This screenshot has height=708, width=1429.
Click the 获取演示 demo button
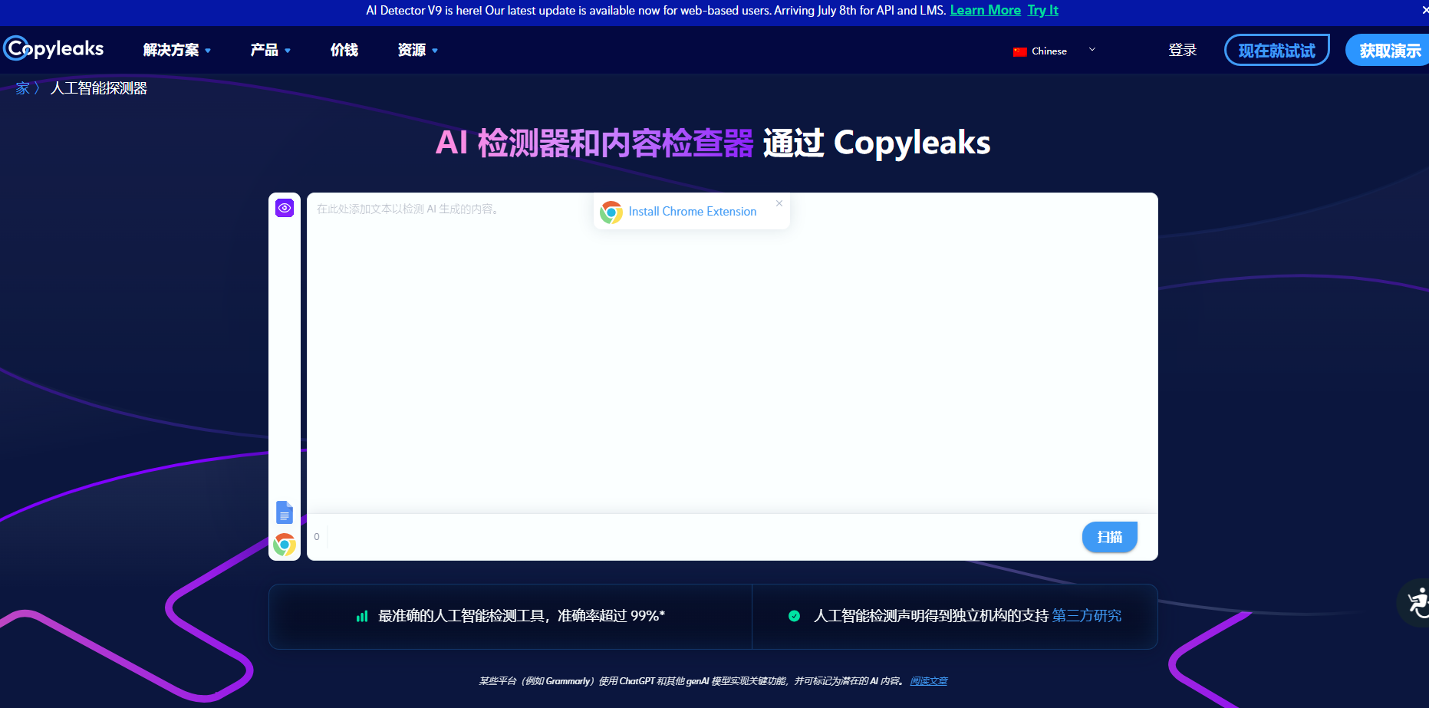(x=1388, y=50)
